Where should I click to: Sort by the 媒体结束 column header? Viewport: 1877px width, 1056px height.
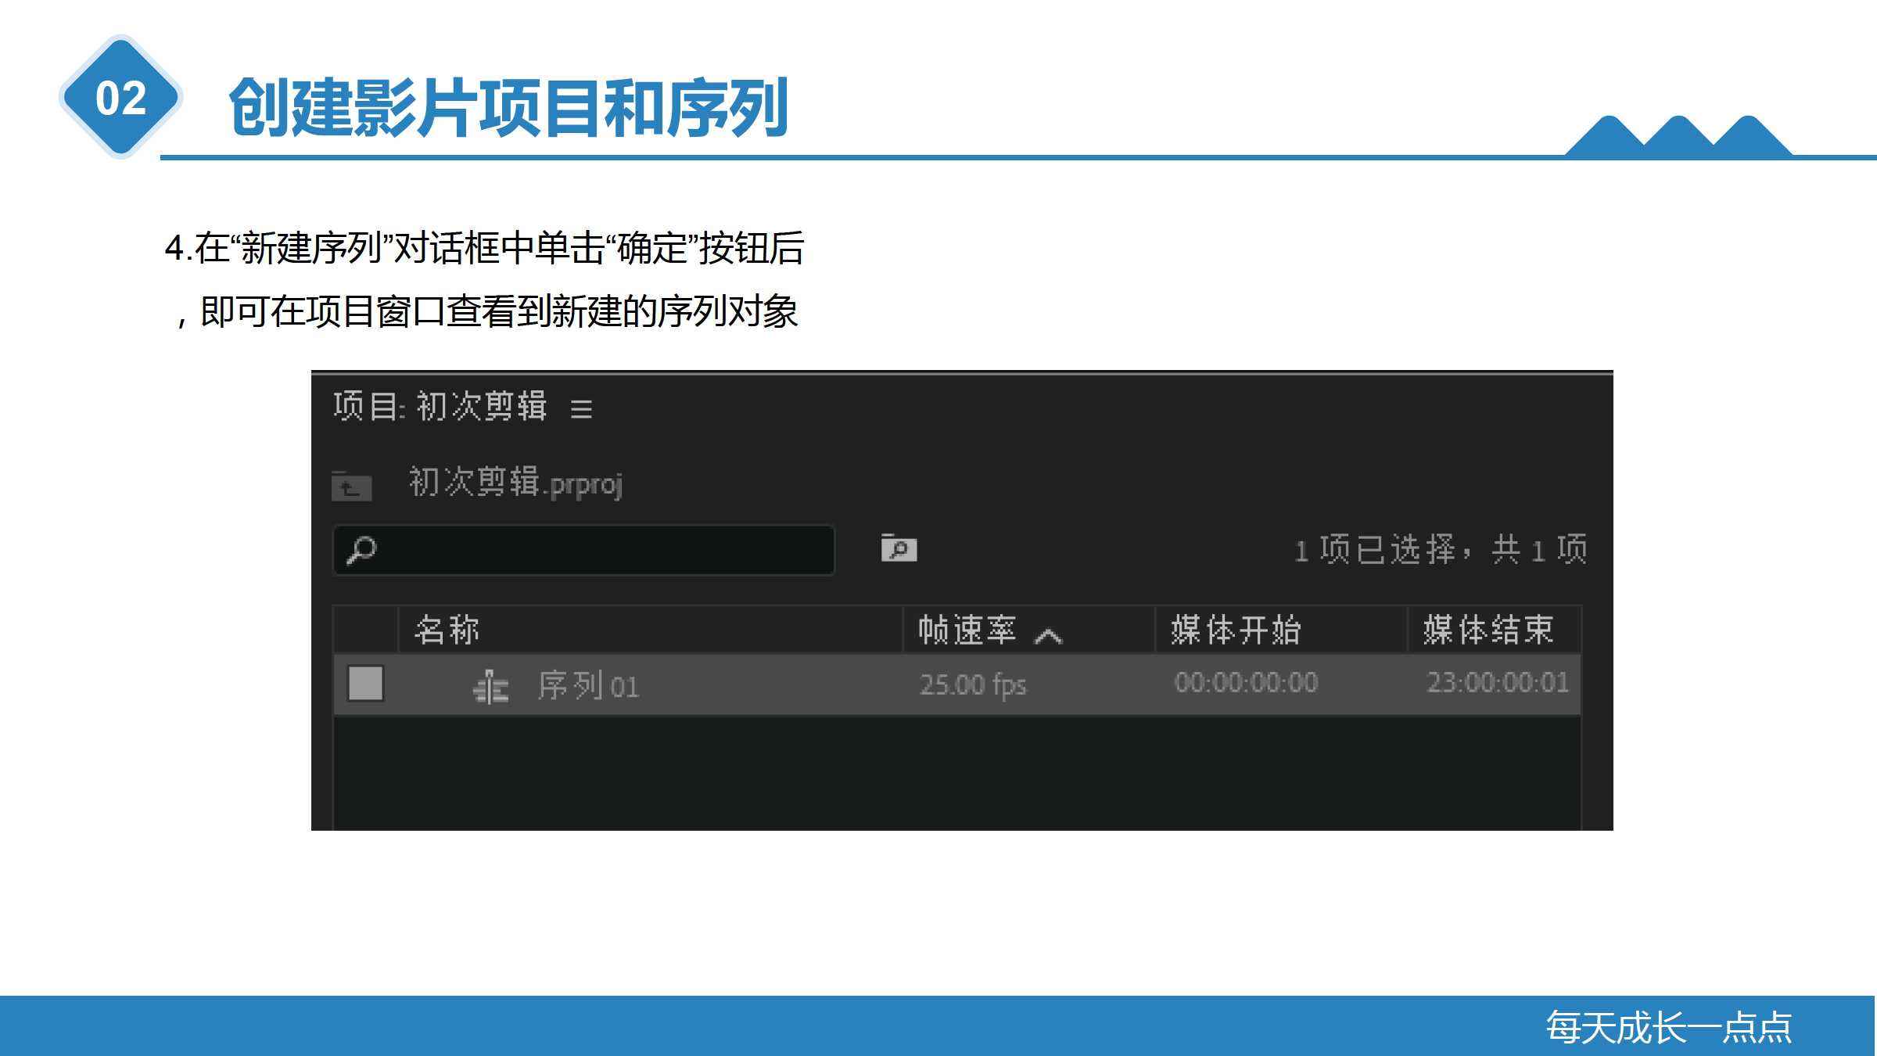pyautogui.click(x=1495, y=629)
